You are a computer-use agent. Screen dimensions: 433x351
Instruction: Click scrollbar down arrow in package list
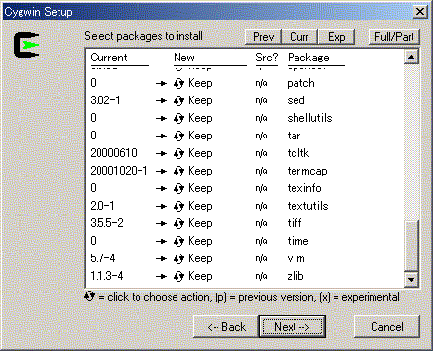[x=412, y=279]
